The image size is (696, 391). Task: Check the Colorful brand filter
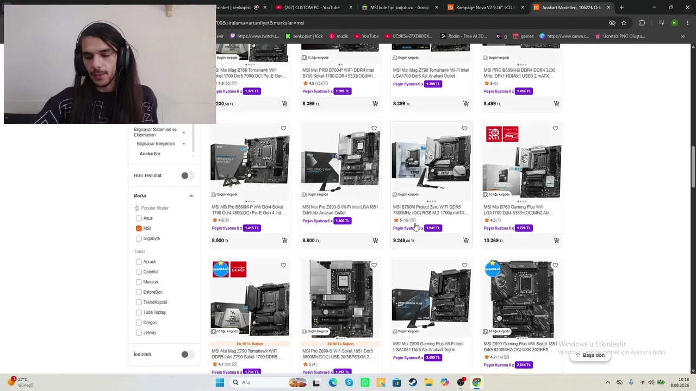tap(139, 272)
